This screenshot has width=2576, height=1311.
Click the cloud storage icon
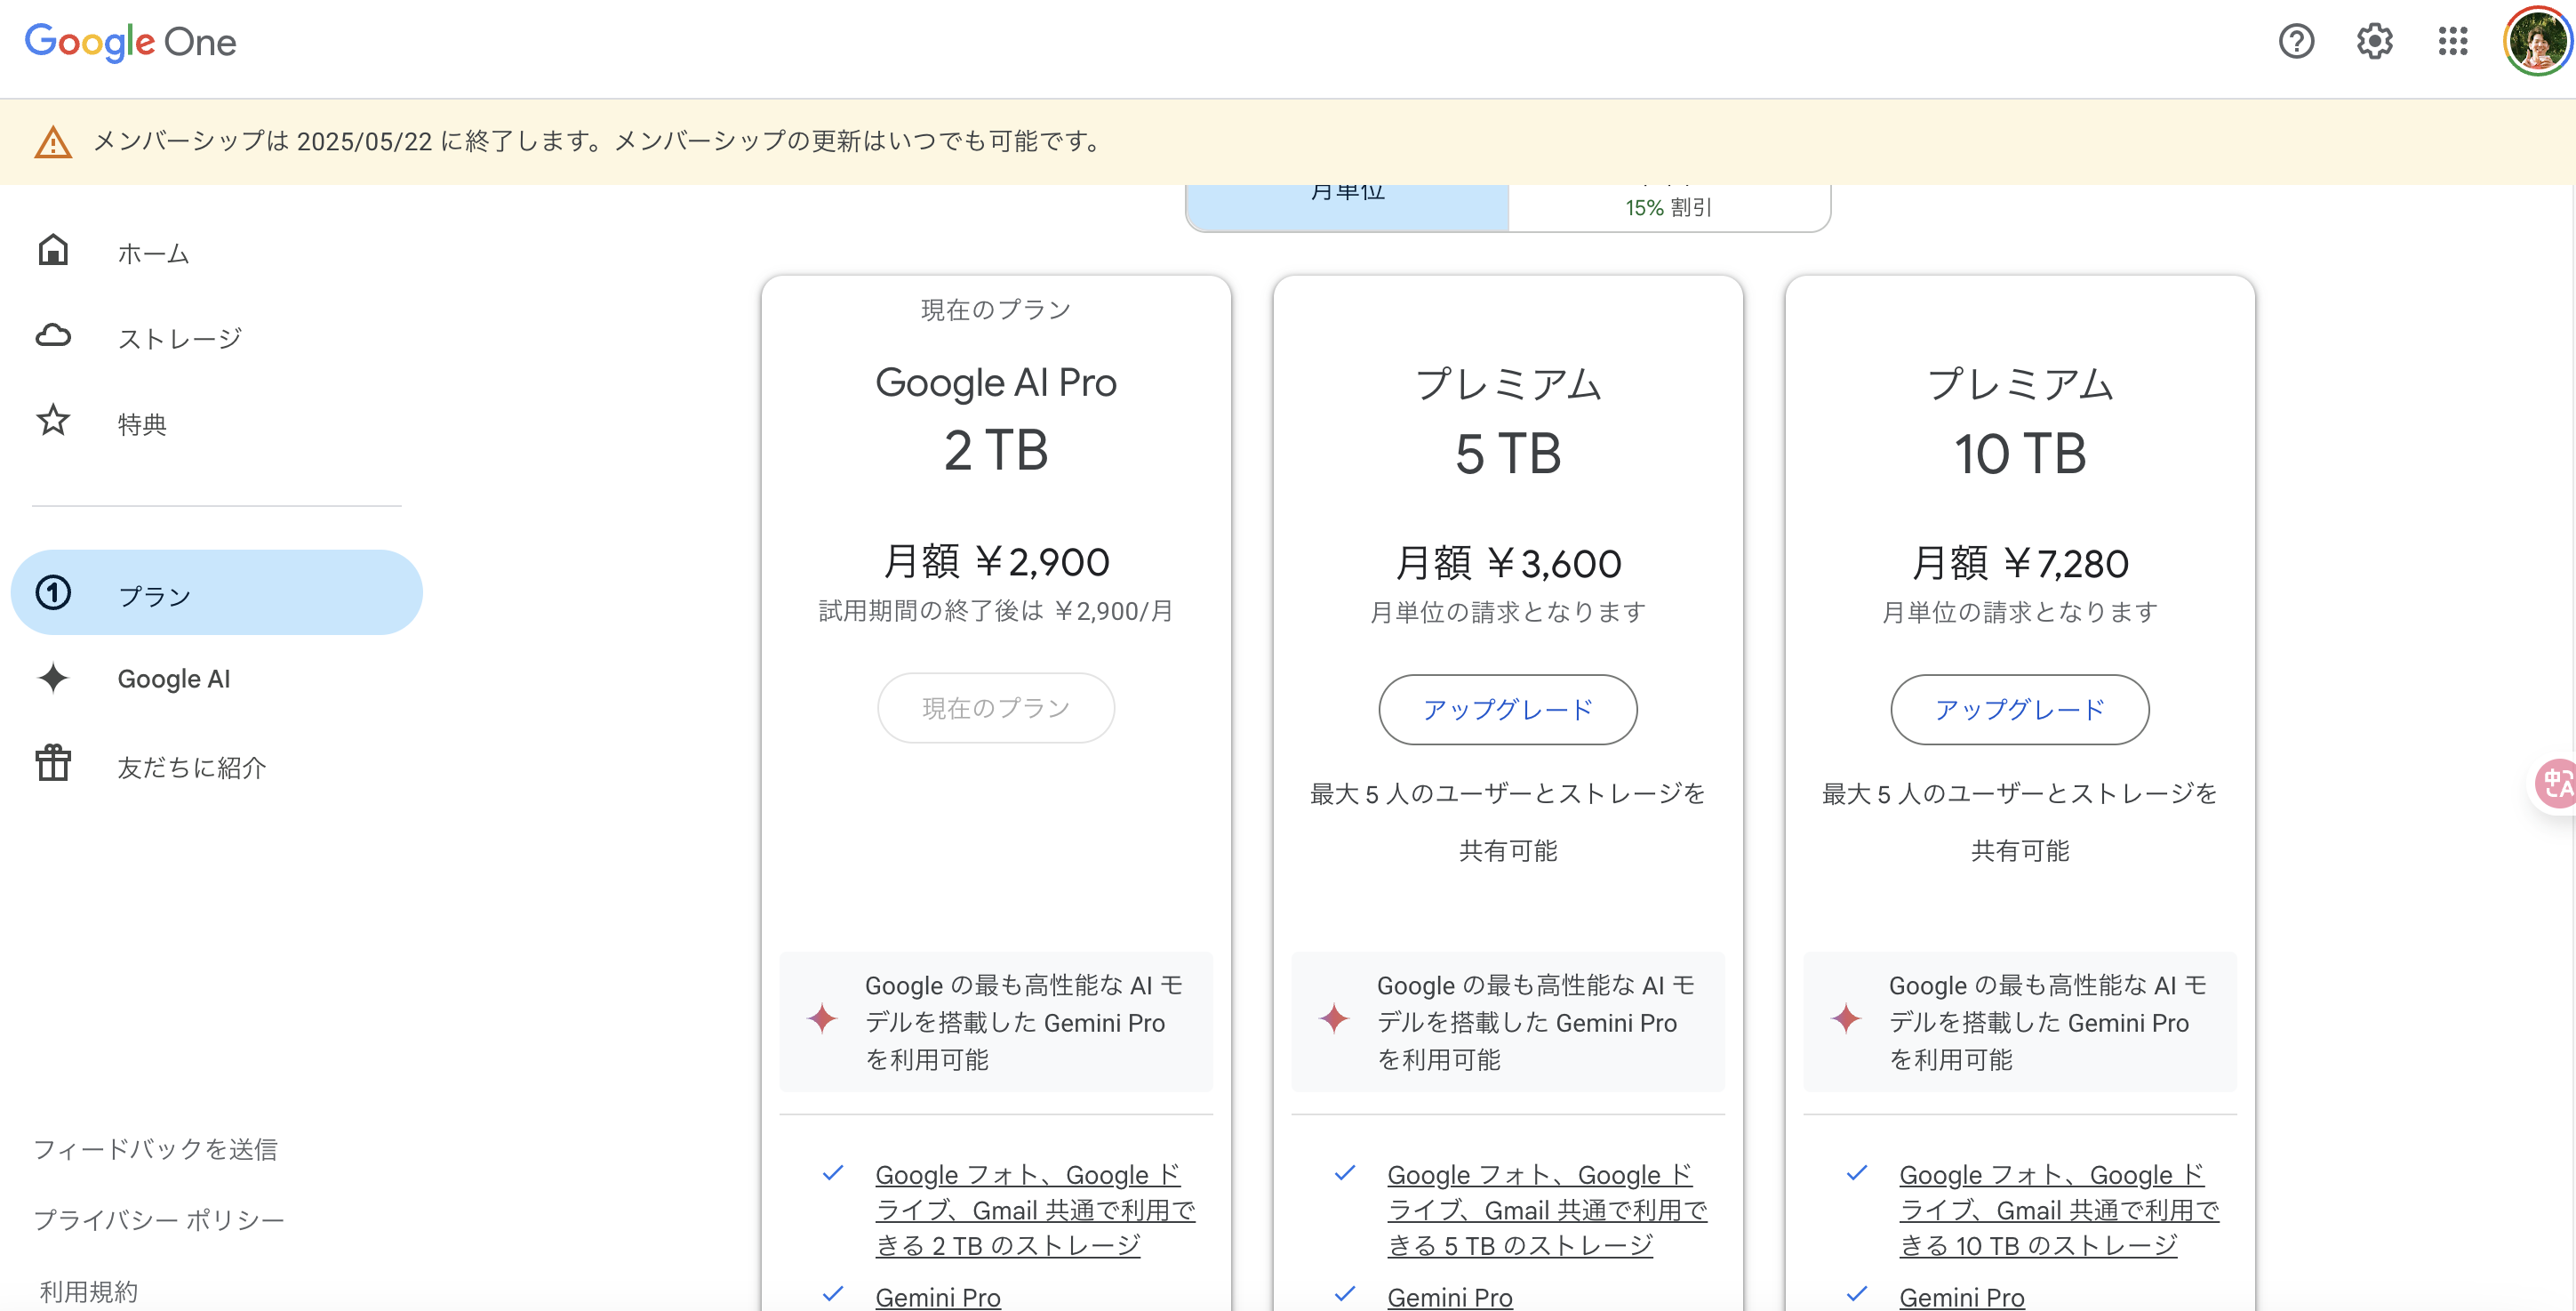[53, 336]
